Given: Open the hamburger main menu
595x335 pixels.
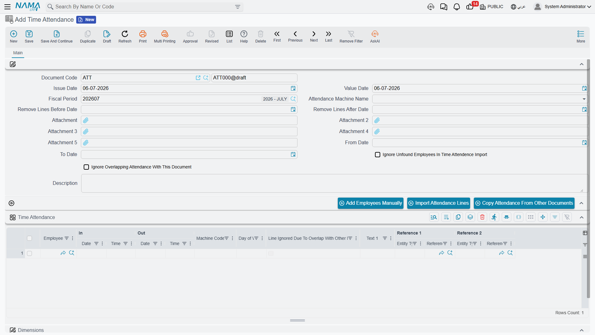Looking at the screenshot, I should [7, 7].
